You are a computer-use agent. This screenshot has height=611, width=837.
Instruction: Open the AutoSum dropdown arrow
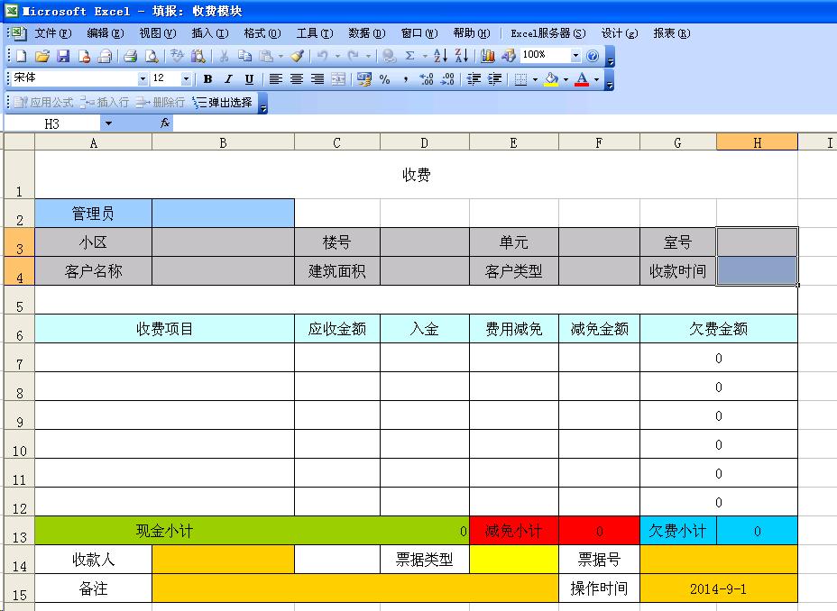[x=425, y=56]
